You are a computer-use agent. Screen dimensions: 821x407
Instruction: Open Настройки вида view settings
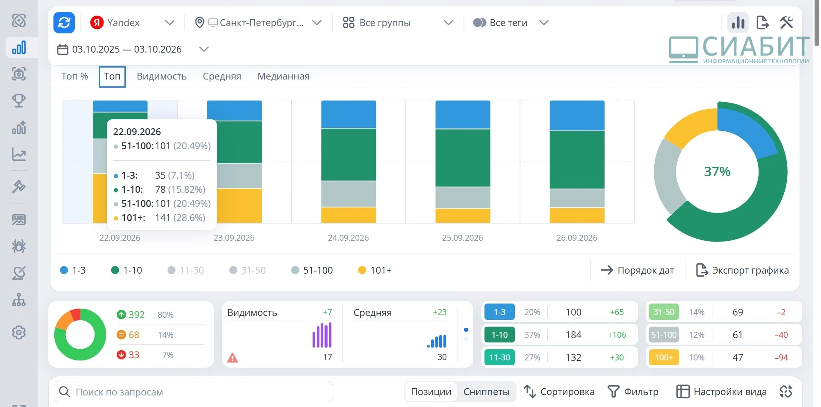coord(722,392)
